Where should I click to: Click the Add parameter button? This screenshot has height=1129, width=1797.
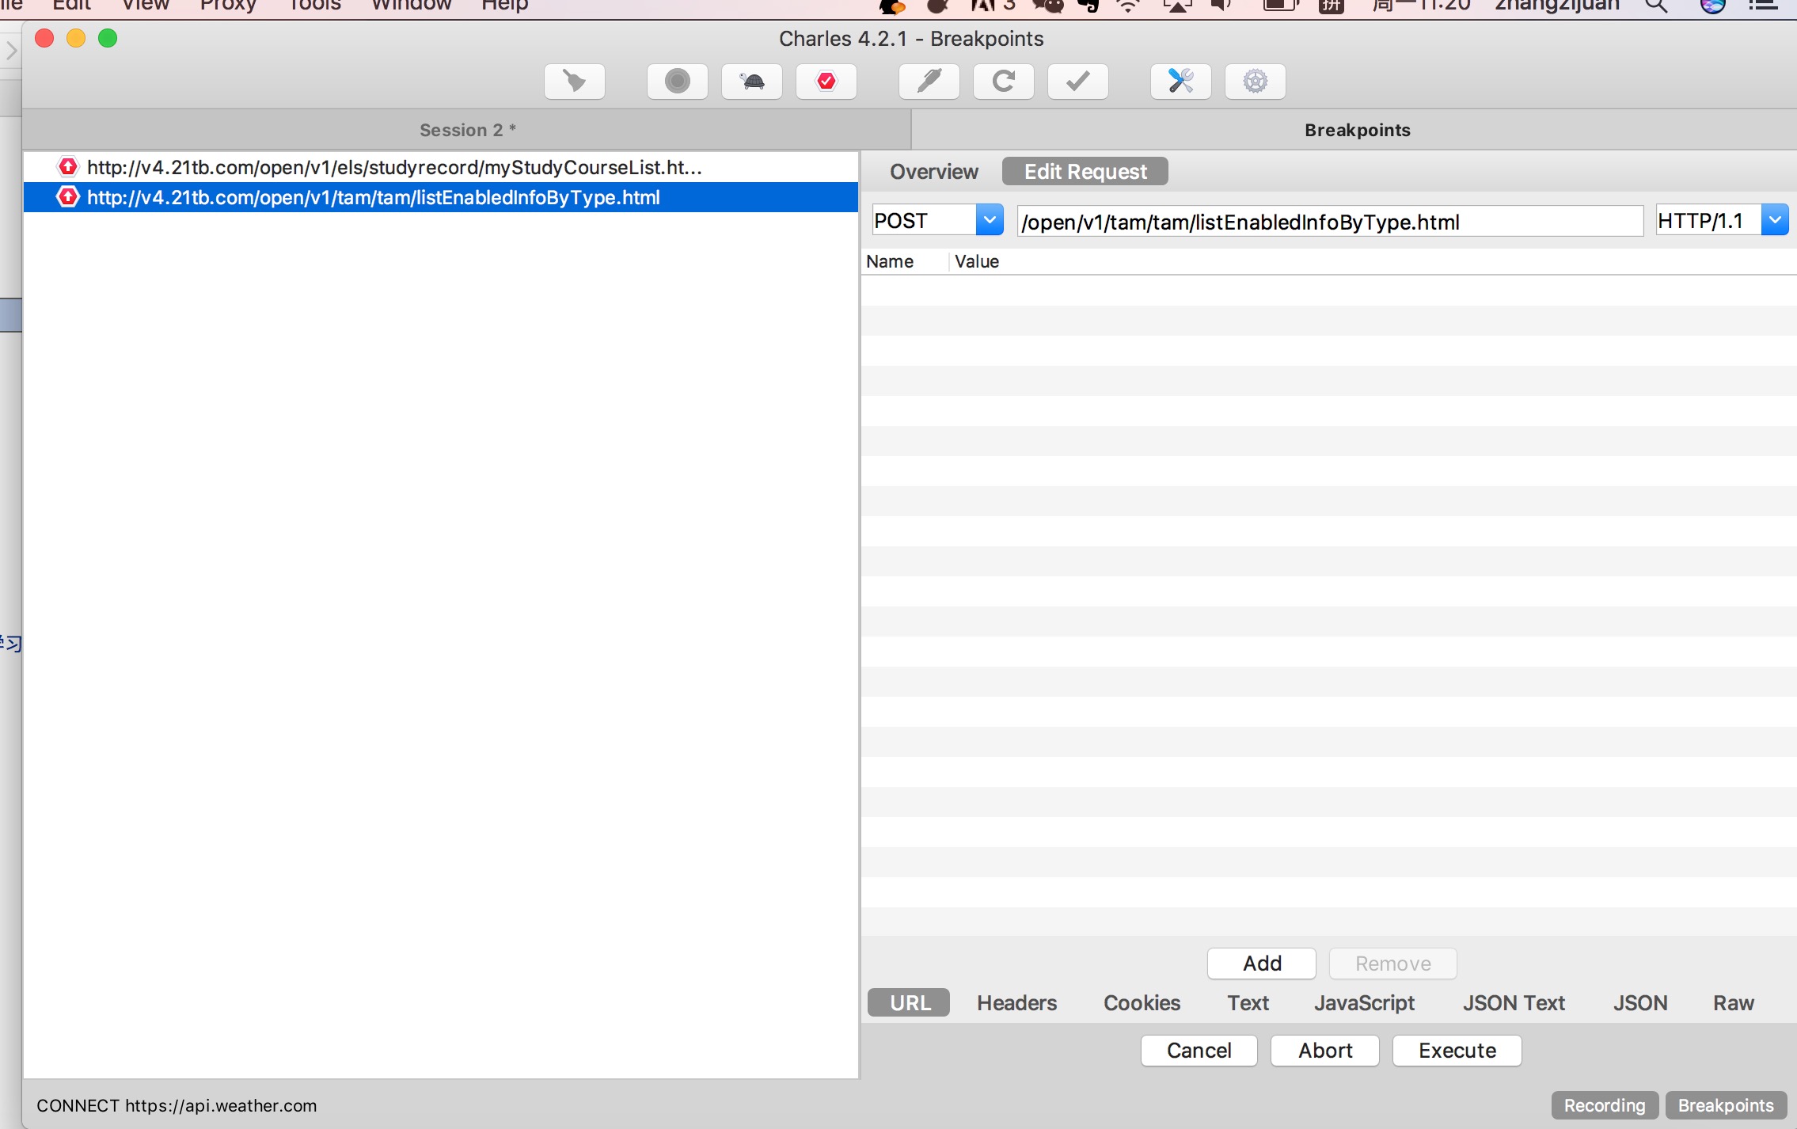click(x=1262, y=964)
